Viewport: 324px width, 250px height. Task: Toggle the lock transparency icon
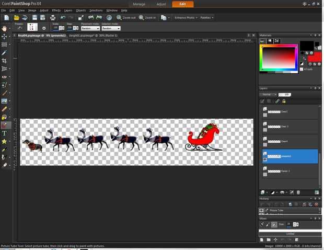click(284, 101)
